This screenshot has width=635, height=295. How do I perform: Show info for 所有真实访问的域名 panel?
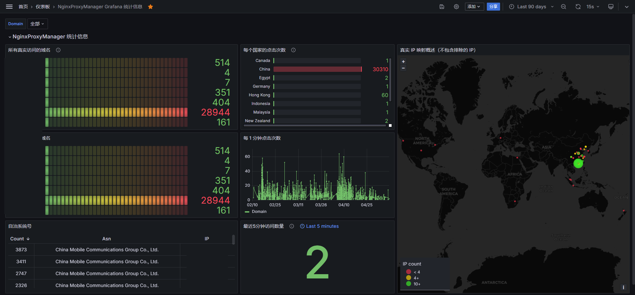(58, 50)
